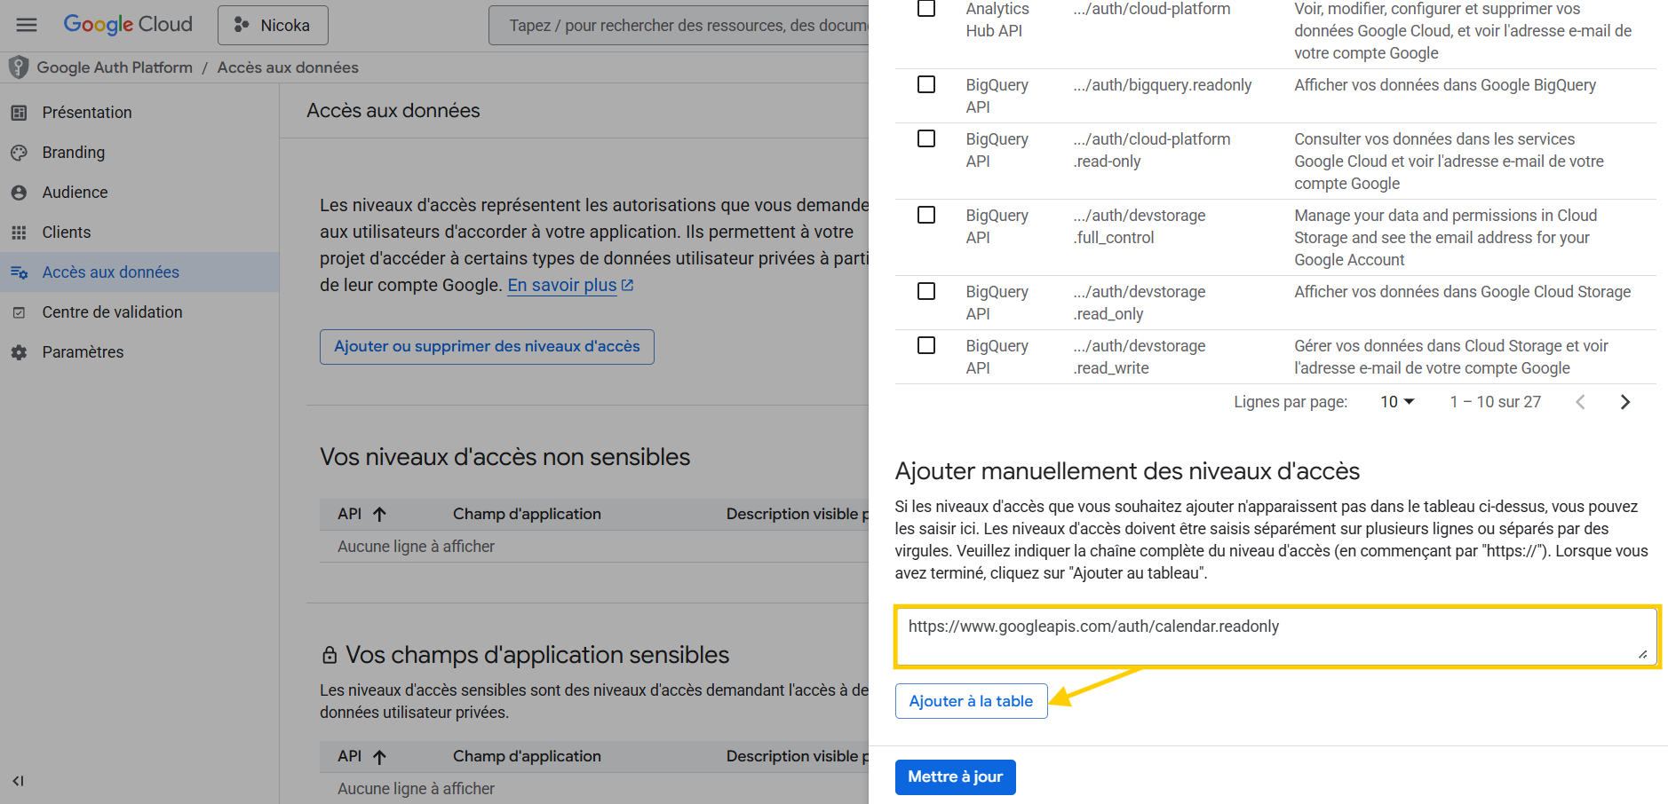
Task: Go to next page of scopes
Action: coord(1624,402)
